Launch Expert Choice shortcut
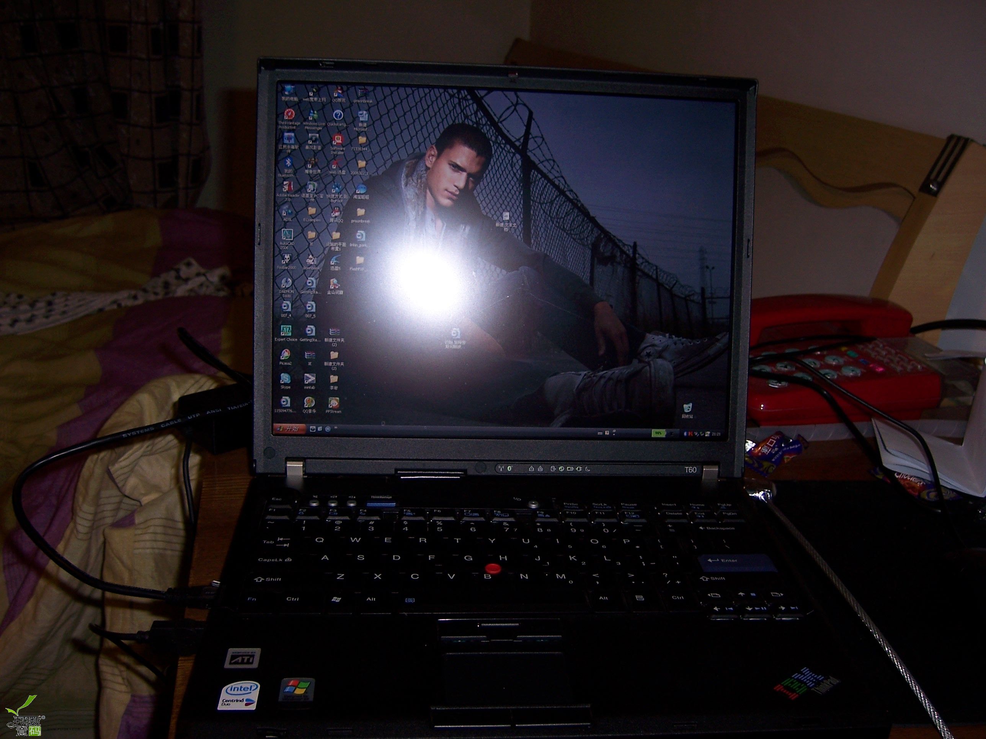Viewport: 986px width, 739px height. click(286, 333)
